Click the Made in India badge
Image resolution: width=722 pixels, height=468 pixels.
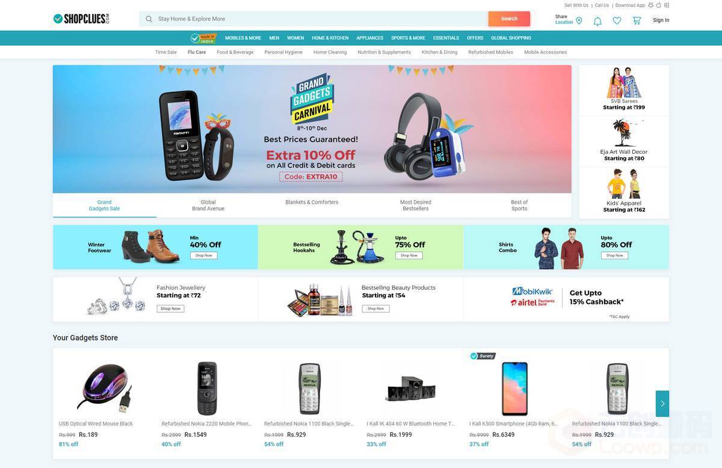pyautogui.click(x=203, y=38)
